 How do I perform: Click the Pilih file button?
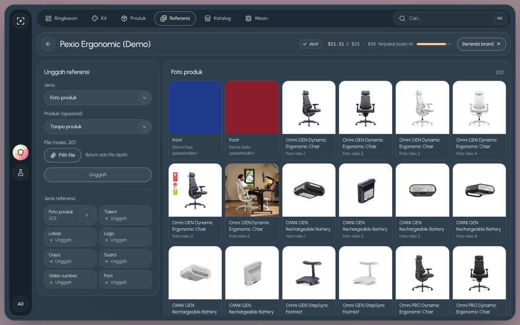[63, 155]
